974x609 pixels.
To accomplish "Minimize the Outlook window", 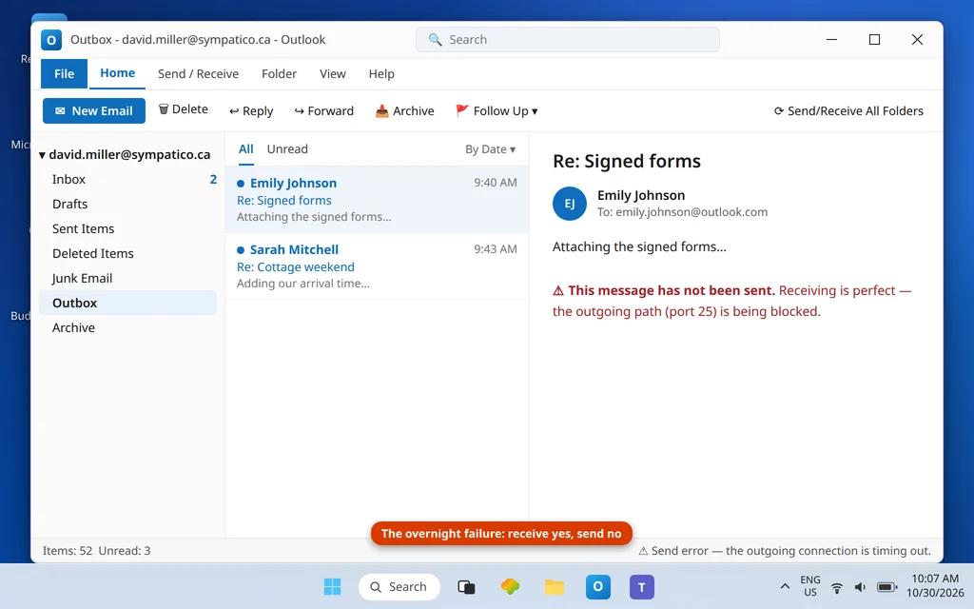I will coord(831,40).
